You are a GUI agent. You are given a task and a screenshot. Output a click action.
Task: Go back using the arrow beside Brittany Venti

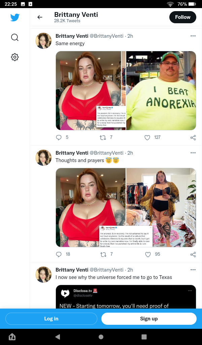point(40,17)
